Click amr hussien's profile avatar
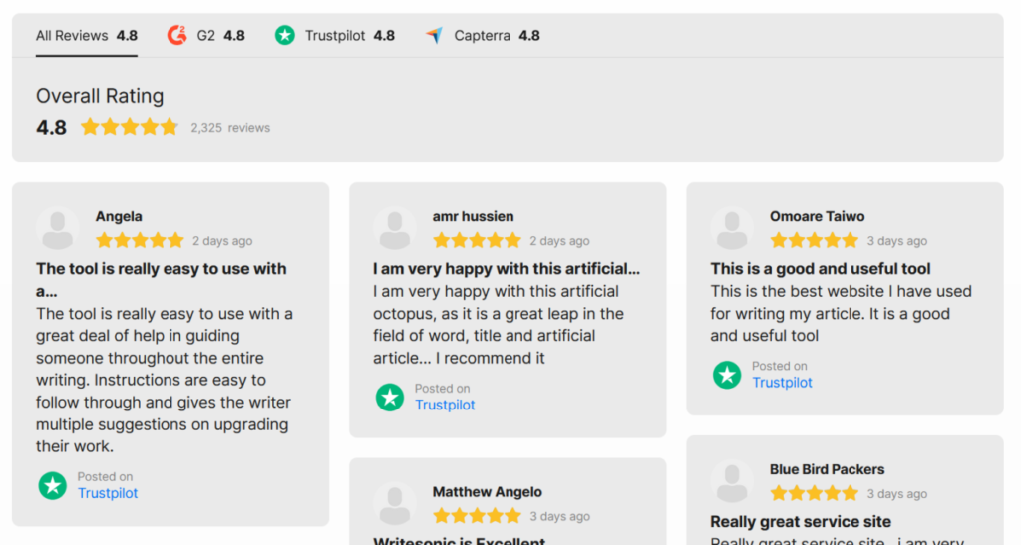The height and width of the screenshot is (545, 1021). click(x=395, y=228)
